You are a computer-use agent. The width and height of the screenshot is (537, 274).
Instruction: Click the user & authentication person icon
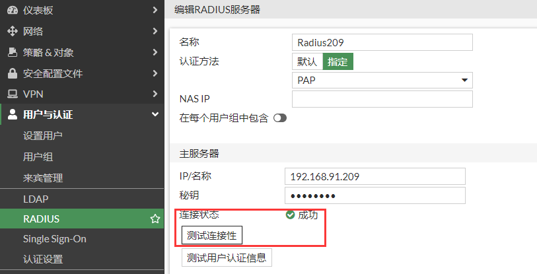click(x=12, y=115)
